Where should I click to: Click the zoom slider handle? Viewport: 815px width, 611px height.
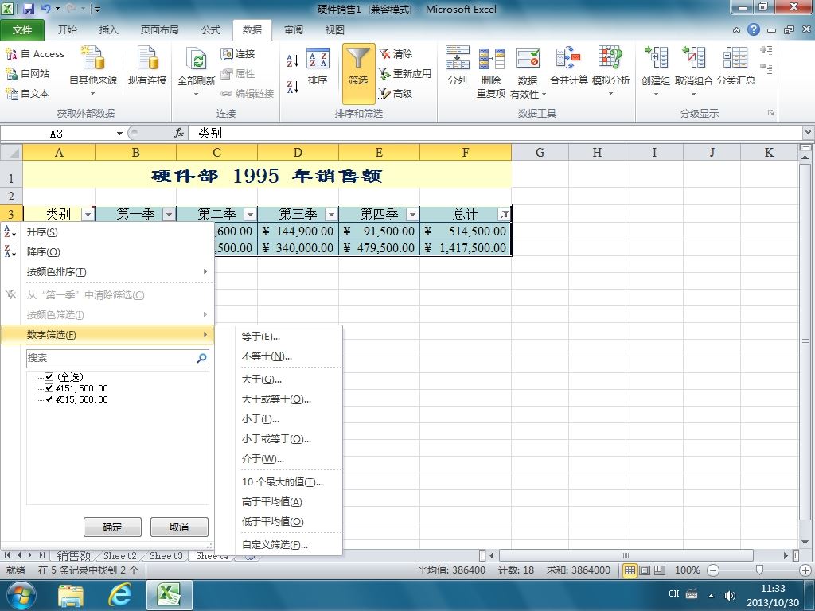(x=759, y=570)
